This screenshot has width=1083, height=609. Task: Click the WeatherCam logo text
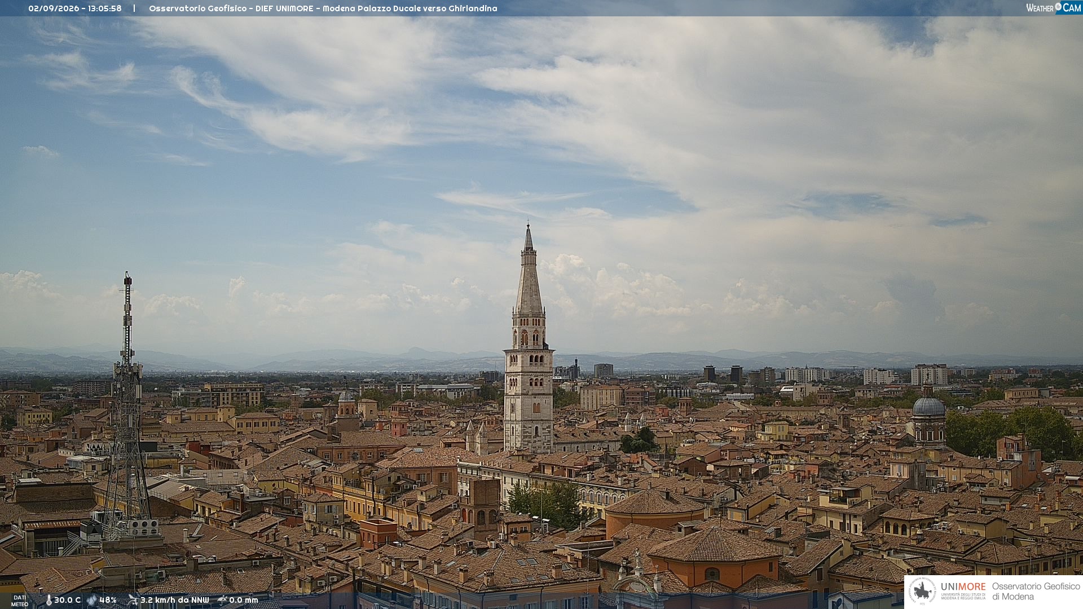tap(1053, 8)
